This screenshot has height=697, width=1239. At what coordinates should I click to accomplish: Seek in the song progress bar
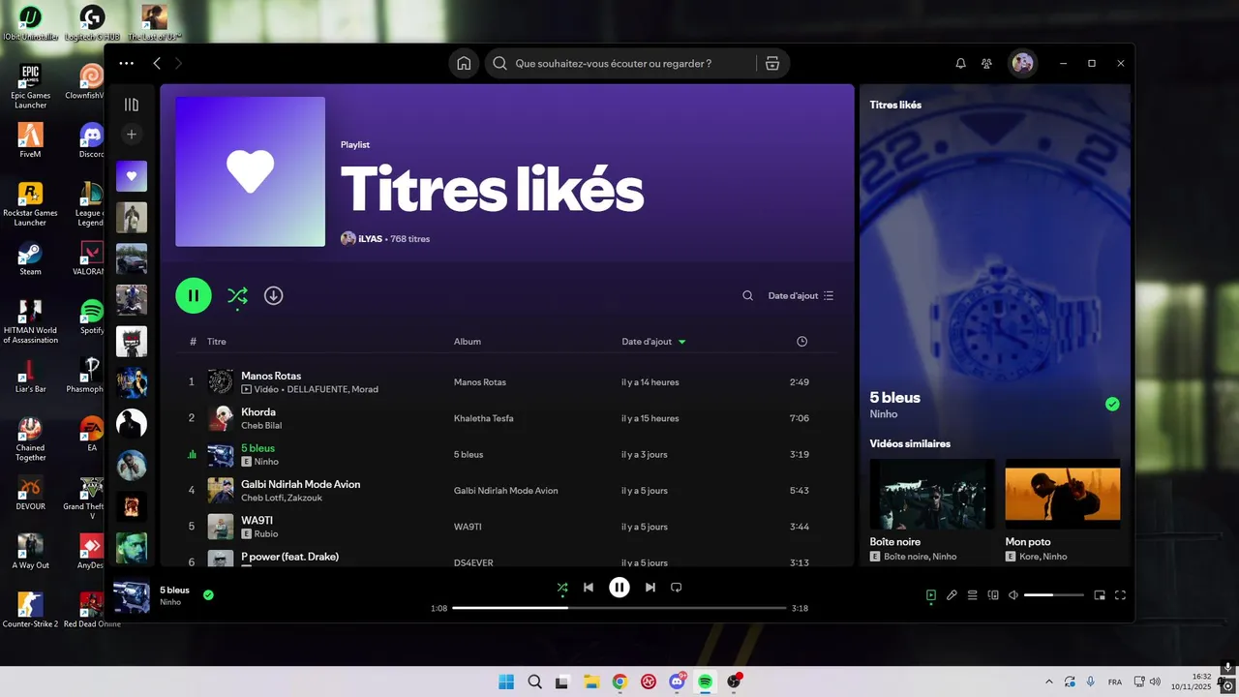click(x=619, y=608)
